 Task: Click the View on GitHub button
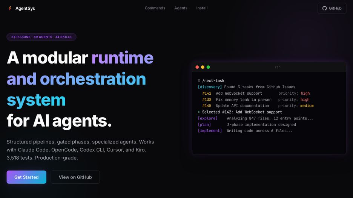coord(75,177)
